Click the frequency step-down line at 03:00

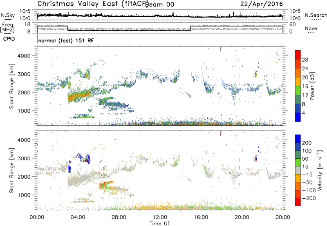68,28
